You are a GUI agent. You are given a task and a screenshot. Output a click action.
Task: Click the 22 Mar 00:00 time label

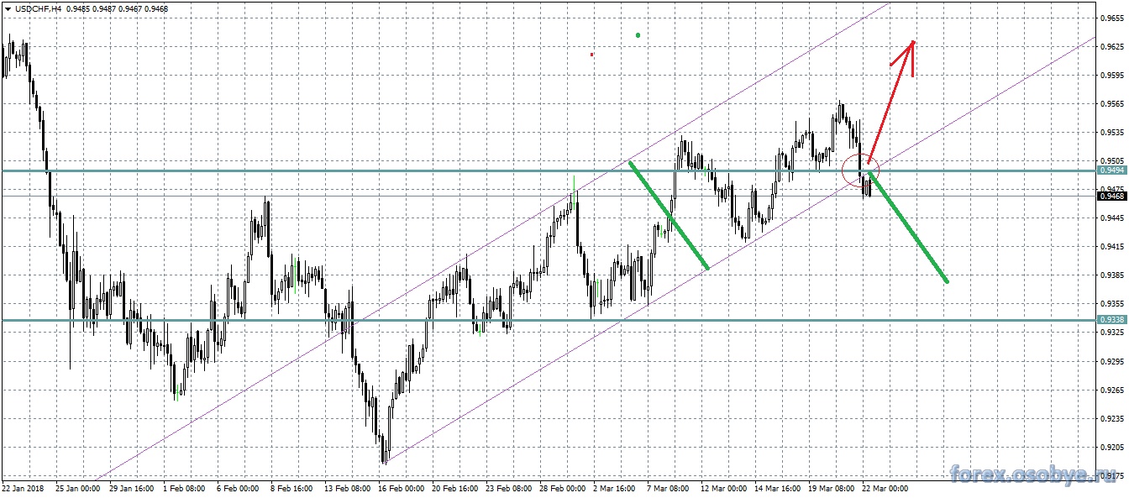tap(885, 487)
